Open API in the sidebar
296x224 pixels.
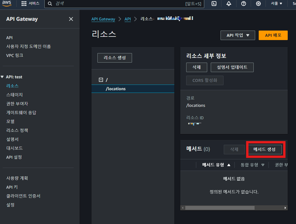tap(9, 38)
